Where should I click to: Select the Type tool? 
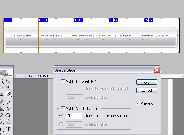8,129
